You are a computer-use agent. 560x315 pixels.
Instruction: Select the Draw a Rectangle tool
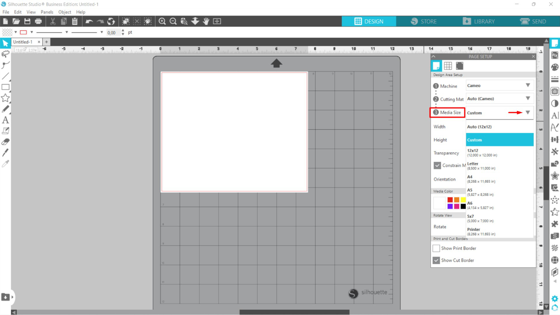[x=5, y=87]
